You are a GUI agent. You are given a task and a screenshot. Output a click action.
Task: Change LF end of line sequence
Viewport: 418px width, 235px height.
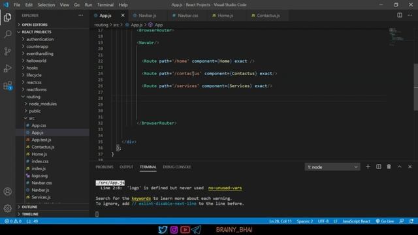tap(335, 221)
